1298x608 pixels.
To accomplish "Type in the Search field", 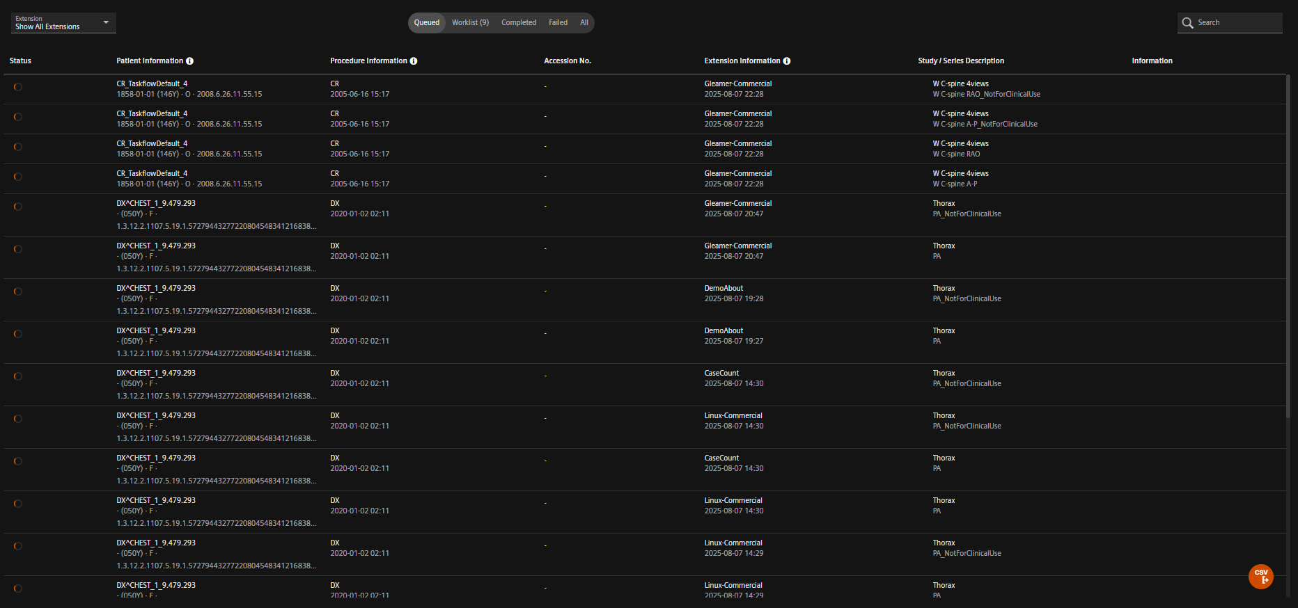I will 1237,23.
